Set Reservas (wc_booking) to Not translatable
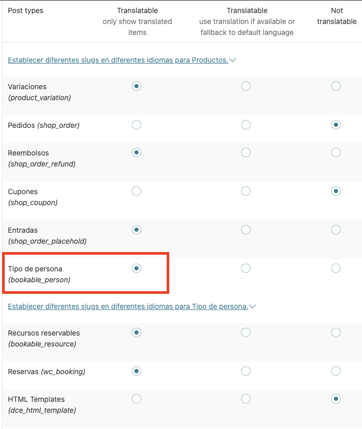 336,371
